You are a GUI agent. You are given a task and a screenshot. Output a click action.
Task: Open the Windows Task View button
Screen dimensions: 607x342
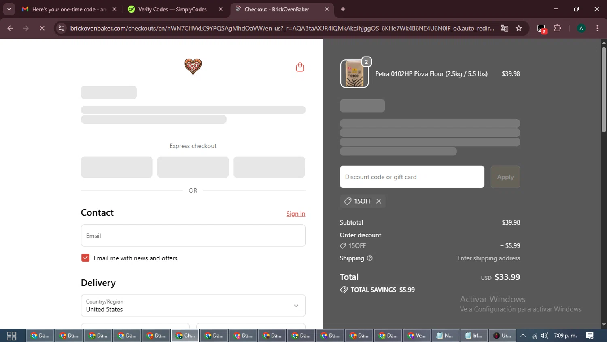(12, 336)
